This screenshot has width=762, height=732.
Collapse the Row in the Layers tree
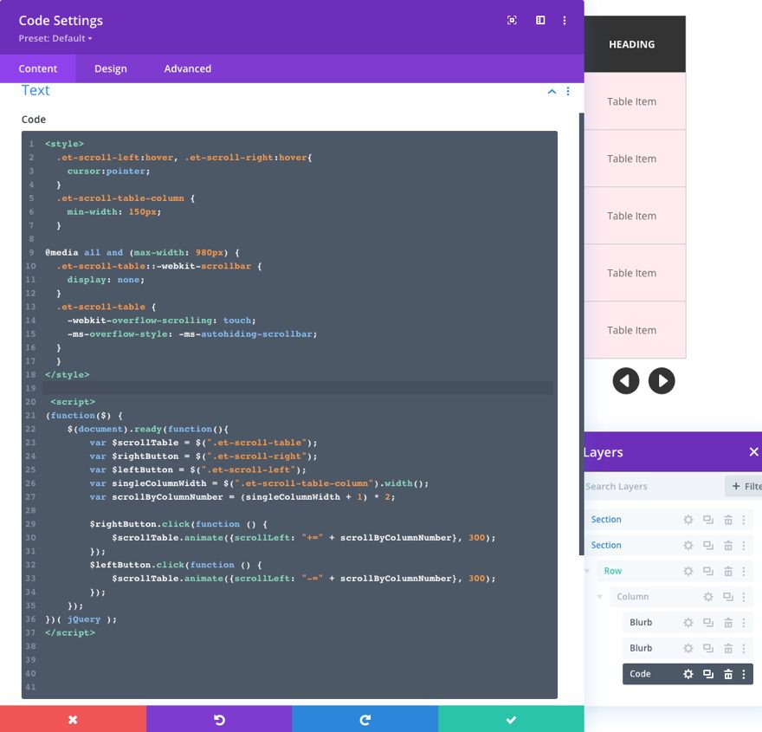[586, 570]
